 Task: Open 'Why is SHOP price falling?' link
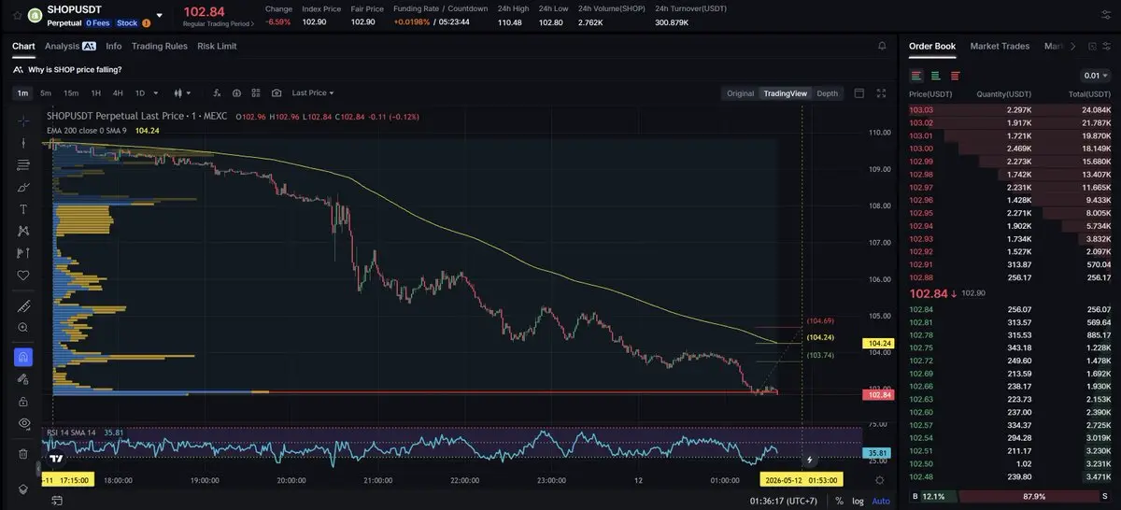point(75,69)
